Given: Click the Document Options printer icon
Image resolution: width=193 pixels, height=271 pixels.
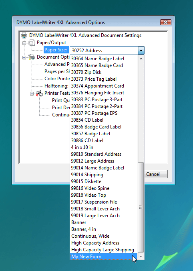Looking at the screenshot, I should click(32, 57).
